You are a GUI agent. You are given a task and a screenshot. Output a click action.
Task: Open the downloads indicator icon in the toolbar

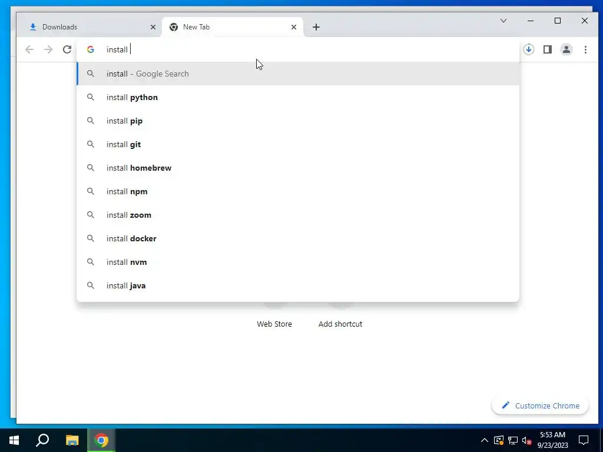click(x=529, y=49)
